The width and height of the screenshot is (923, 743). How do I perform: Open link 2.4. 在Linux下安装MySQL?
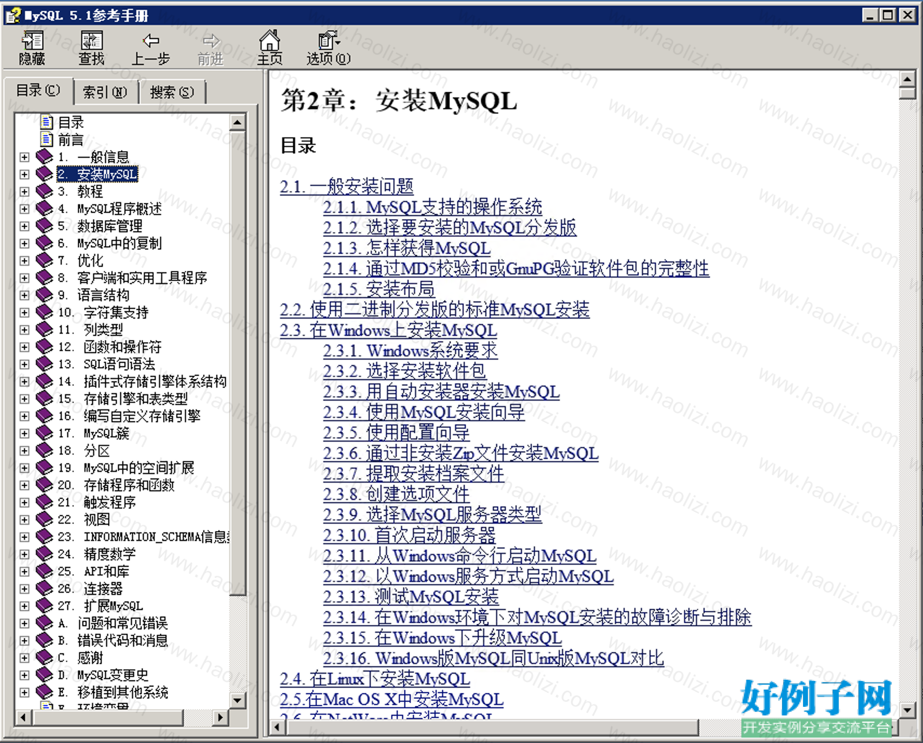pyautogui.click(x=375, y=679)
